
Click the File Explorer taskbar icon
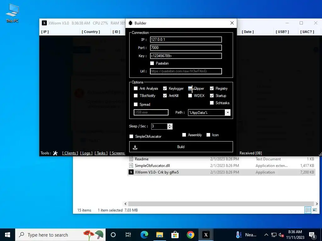(159, 235)
